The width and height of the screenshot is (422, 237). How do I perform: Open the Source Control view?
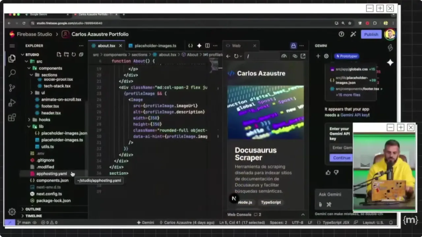pyautogui.click(x=12, y=88)
